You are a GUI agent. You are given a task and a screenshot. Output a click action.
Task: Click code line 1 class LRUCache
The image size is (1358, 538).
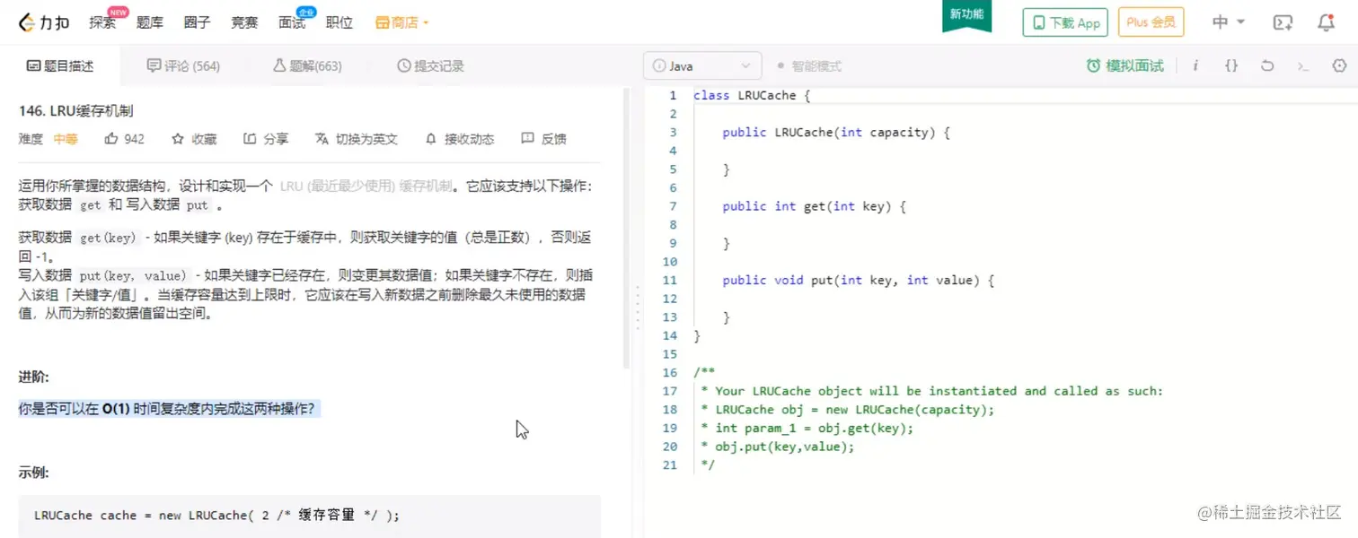752,95
